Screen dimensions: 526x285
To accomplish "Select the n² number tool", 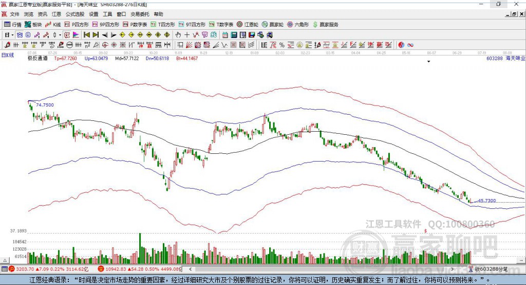I will pos(87,45).
